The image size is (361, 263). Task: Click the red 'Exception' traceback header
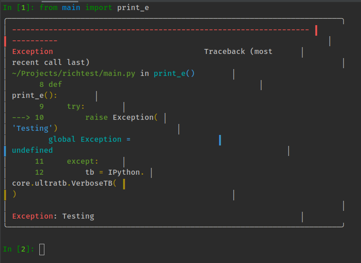pyautogui.click(x=32, y=52)
